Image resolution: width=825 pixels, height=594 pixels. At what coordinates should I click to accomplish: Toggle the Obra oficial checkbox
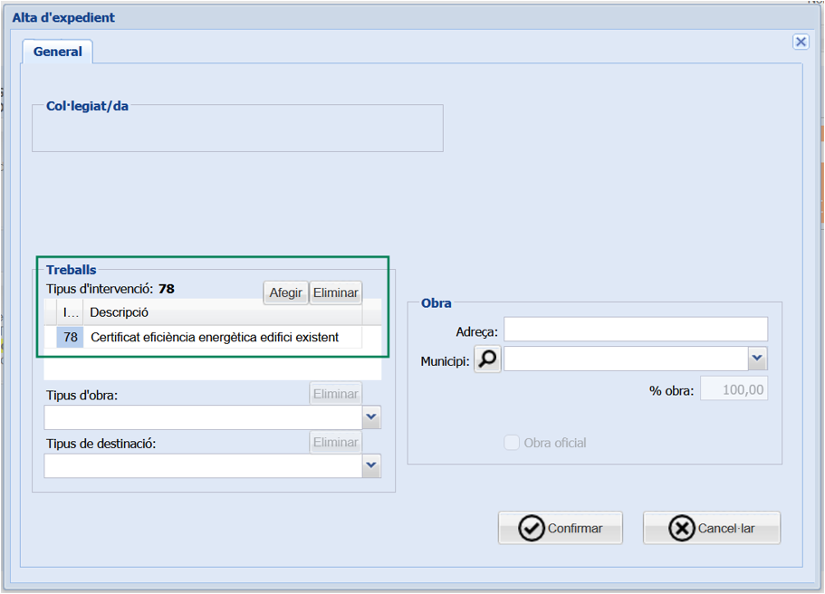(x=512, y=443)
